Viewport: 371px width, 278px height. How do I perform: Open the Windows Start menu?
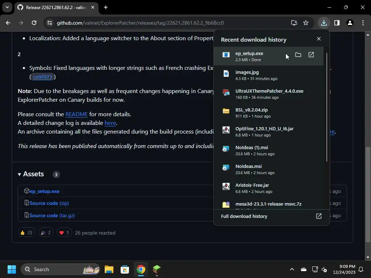(x=12, y=269)
